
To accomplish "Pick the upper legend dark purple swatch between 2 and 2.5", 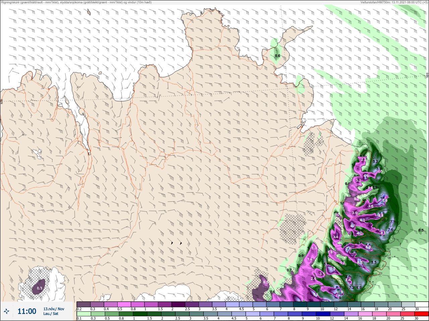I will pyautogui.click(x=178, y=304).
